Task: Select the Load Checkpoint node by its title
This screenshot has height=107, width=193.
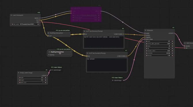Action: (x=18, y=15)
